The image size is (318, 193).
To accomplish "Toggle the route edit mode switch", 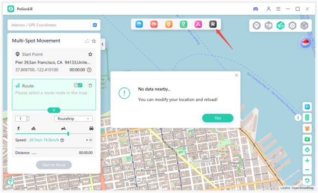I will pyautogui.click(x=78, y=85).
